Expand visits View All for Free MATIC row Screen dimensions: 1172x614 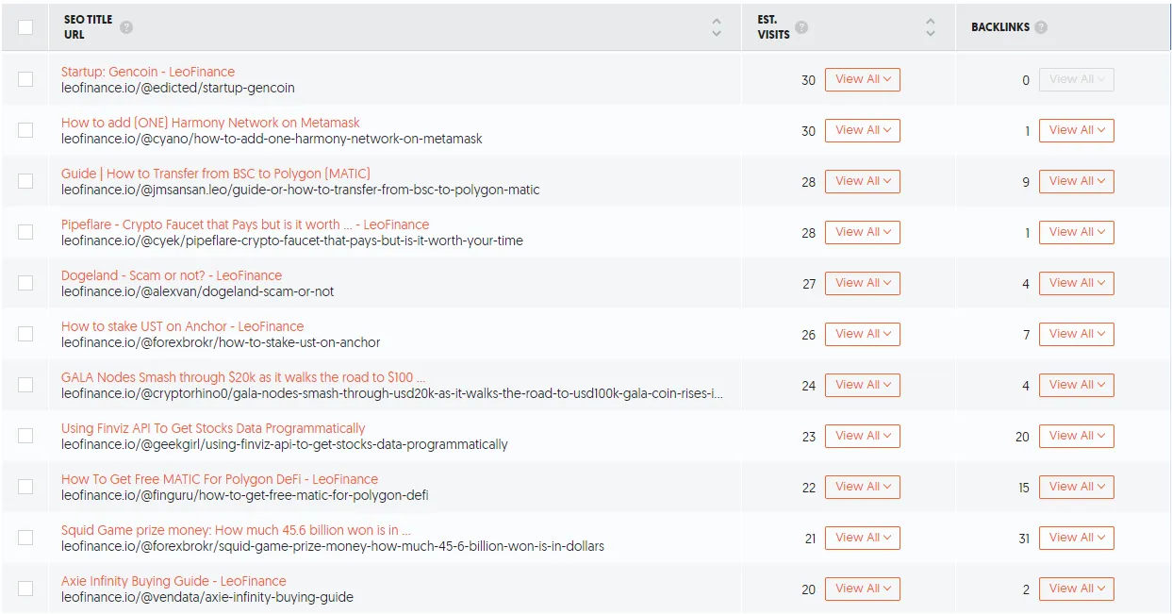[x=863, y=487]
